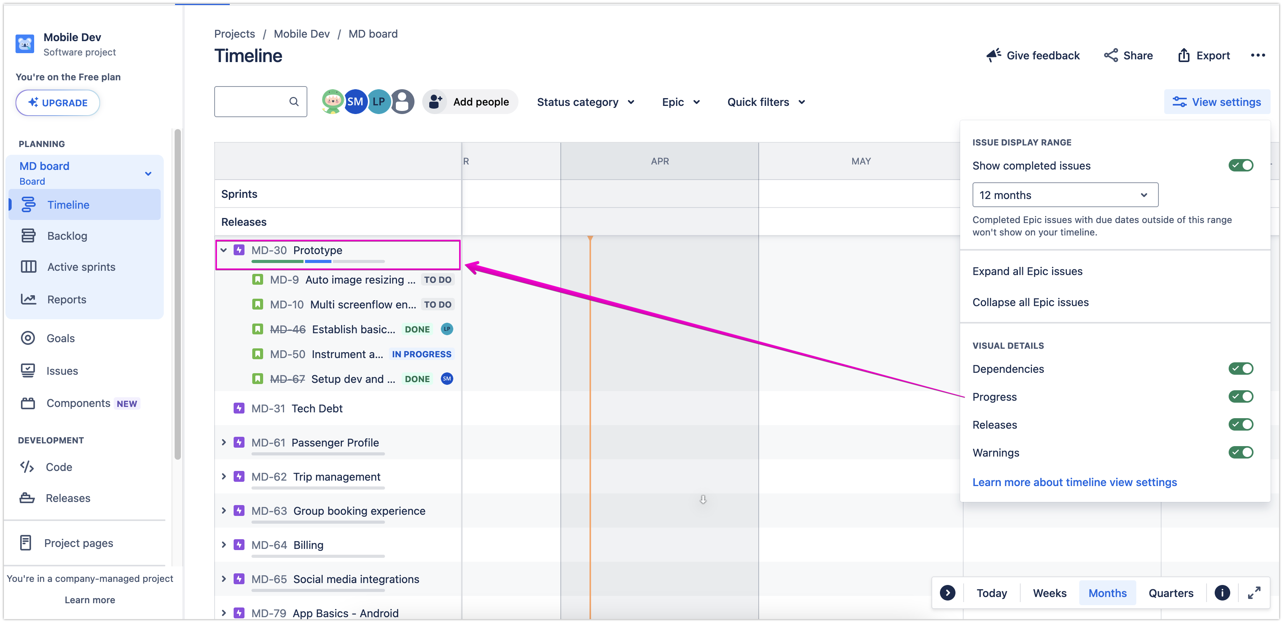Click the Export icon button

pos(1184,55)
